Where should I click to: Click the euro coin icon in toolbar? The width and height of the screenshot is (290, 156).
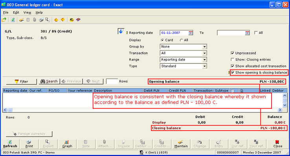coord(72,20)
